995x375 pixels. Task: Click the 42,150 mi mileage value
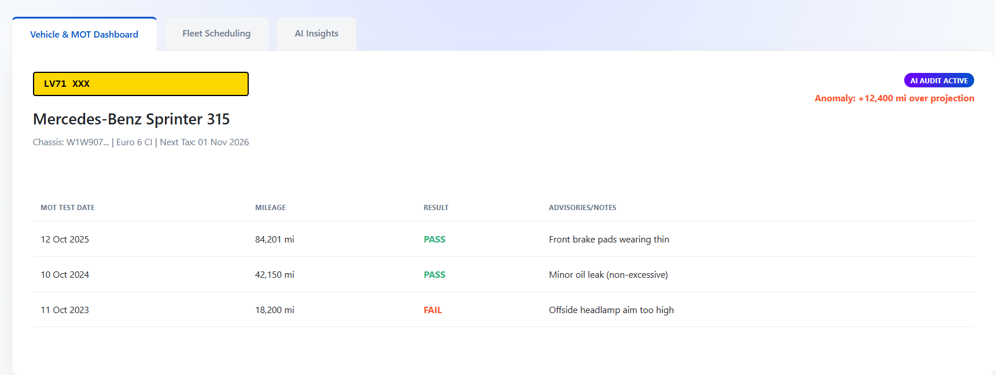coord(274,275)
